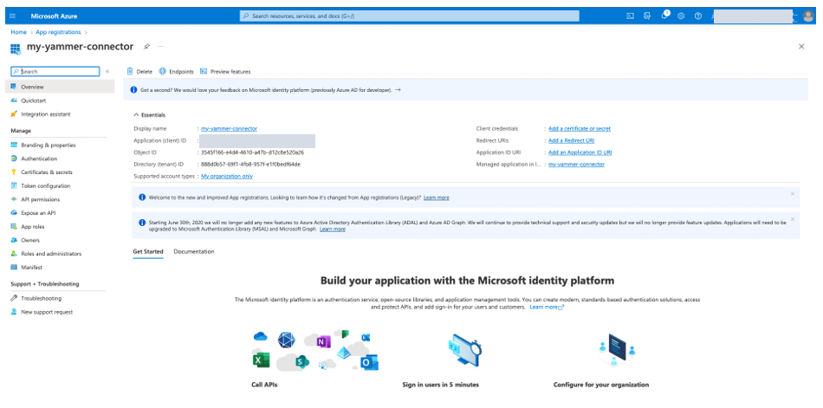This screenshot has height=408, width=823.
Task: Click the Endpoints globe icon
Action: (x=162, y=71)
